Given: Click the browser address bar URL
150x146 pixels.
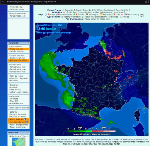Looking at the screenshot, I should (31, 2).
